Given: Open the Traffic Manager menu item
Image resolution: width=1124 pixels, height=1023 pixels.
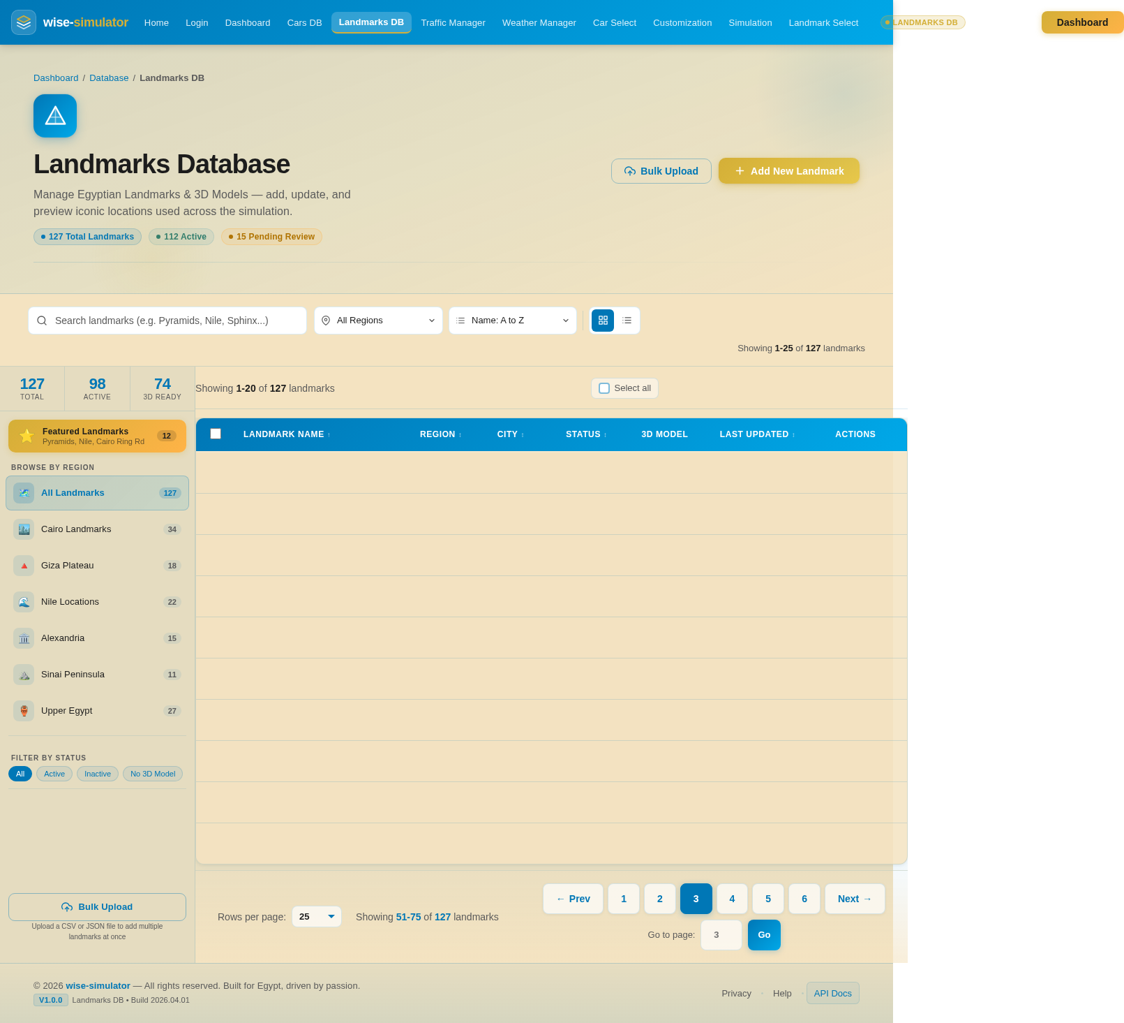Looking at the screenshot, I should point(452,22).
